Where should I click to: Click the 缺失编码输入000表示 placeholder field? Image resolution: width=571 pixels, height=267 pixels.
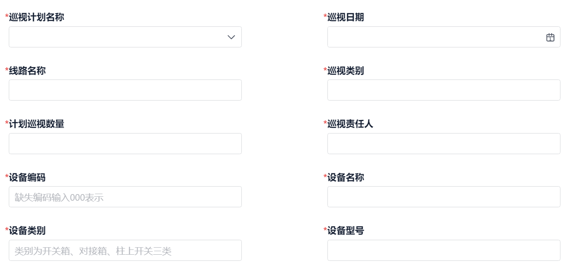[125, 197]
